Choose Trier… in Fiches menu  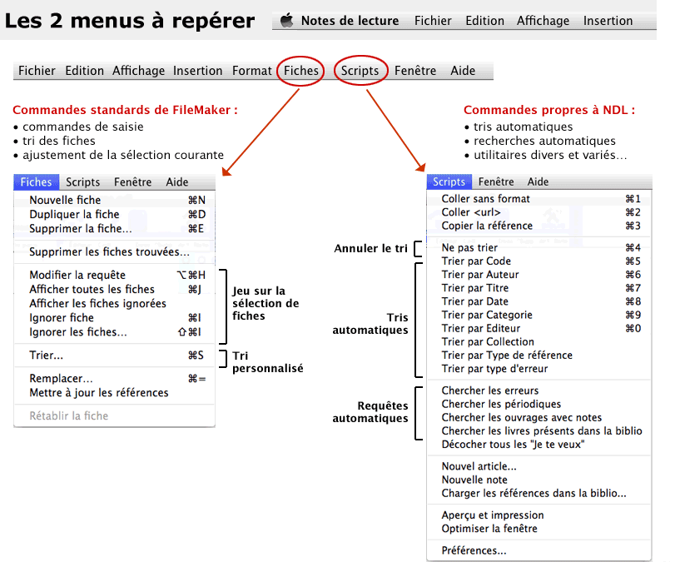click(x=115, y=356)
